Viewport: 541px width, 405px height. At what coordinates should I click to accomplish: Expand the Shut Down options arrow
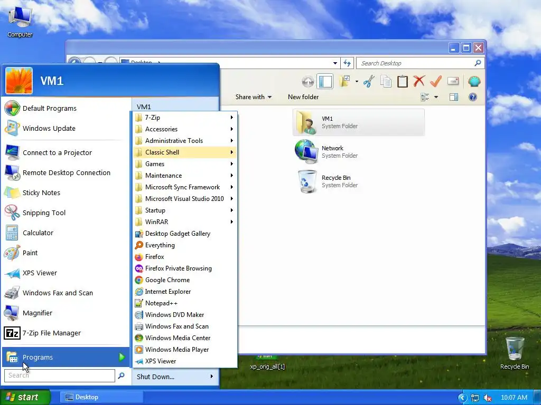(211, 377)
